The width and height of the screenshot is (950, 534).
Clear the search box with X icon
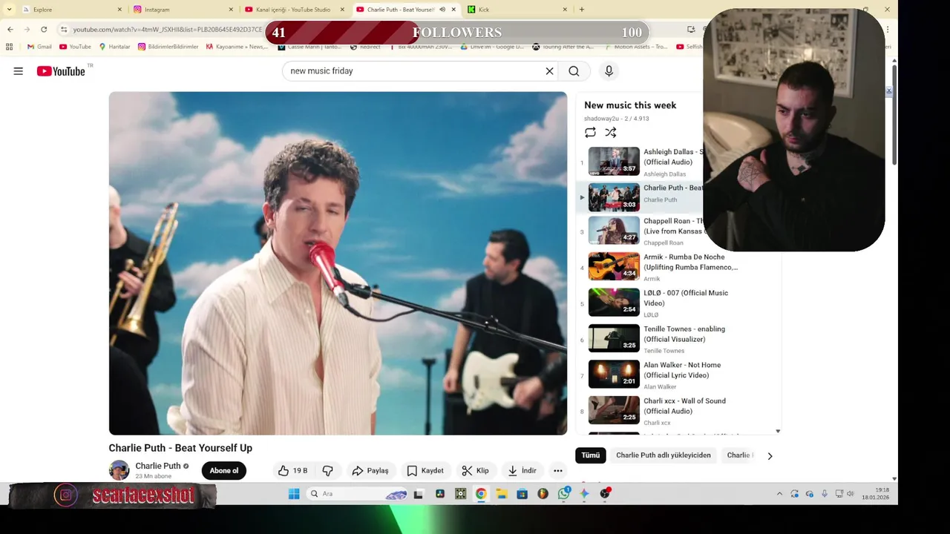pyautogui.click(x=549, y=71)
